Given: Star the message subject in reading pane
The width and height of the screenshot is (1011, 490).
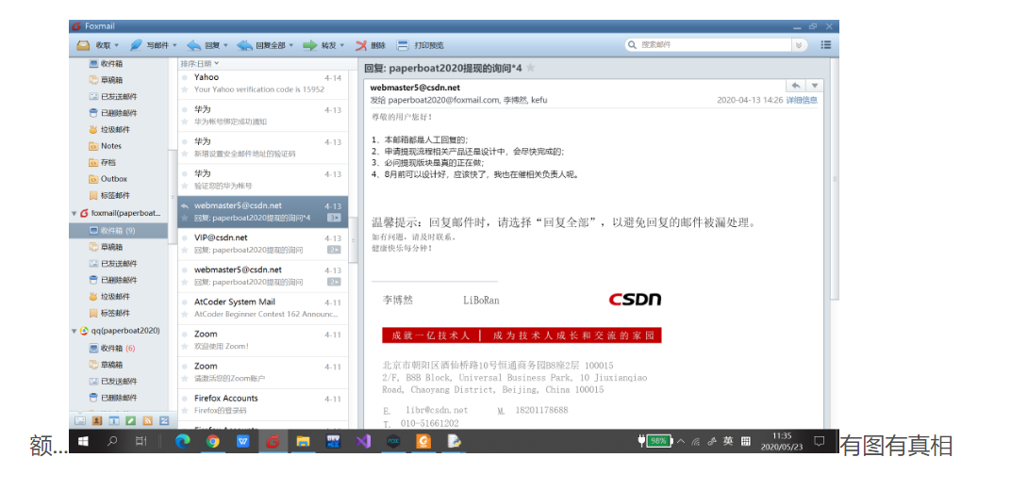Looking at the screenshot, I should (531, 68).
